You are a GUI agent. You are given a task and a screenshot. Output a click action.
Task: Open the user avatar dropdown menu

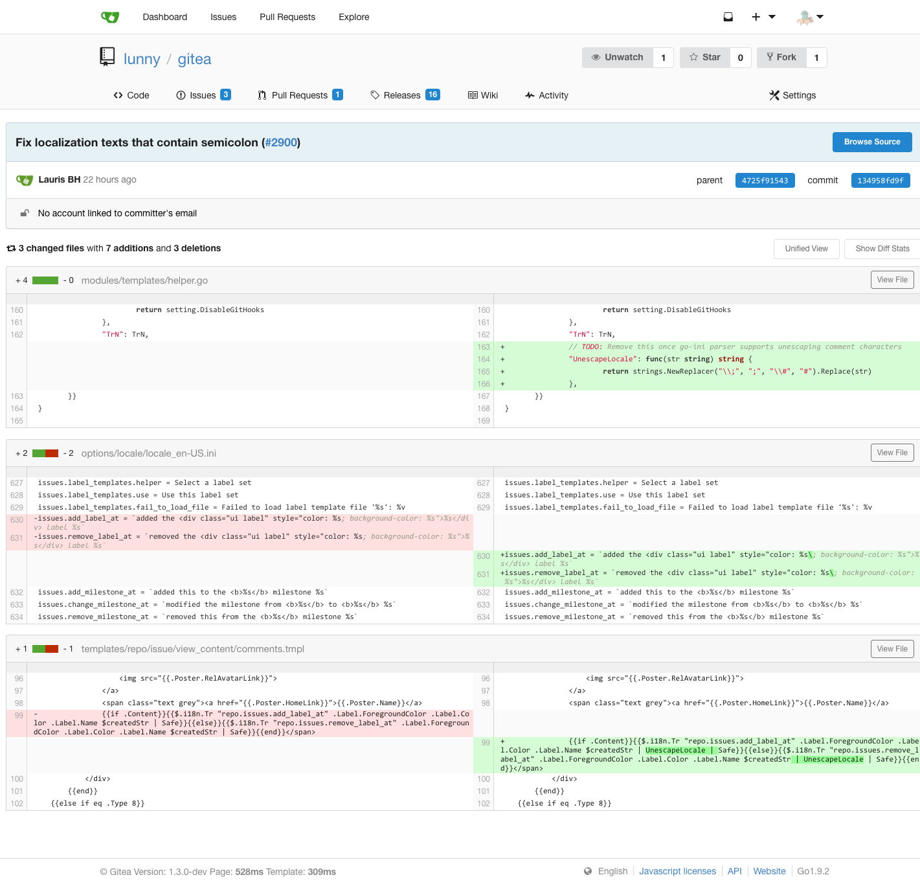810,17
